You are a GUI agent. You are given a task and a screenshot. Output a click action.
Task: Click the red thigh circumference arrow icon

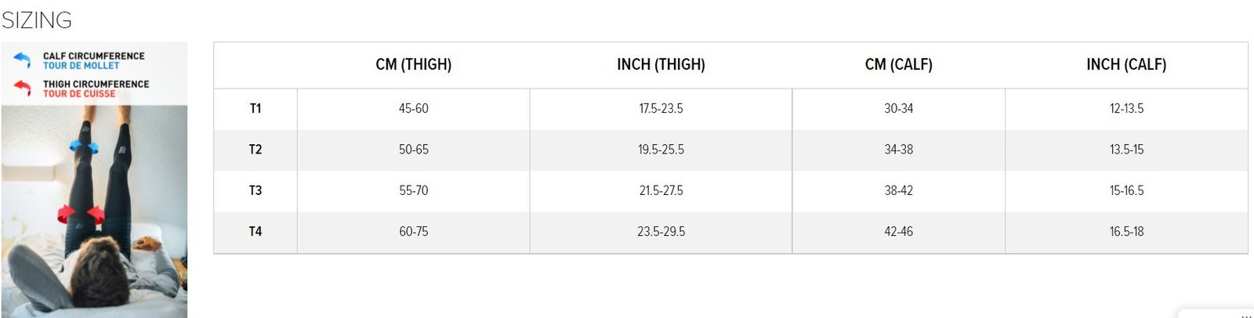tap(22, 88)
